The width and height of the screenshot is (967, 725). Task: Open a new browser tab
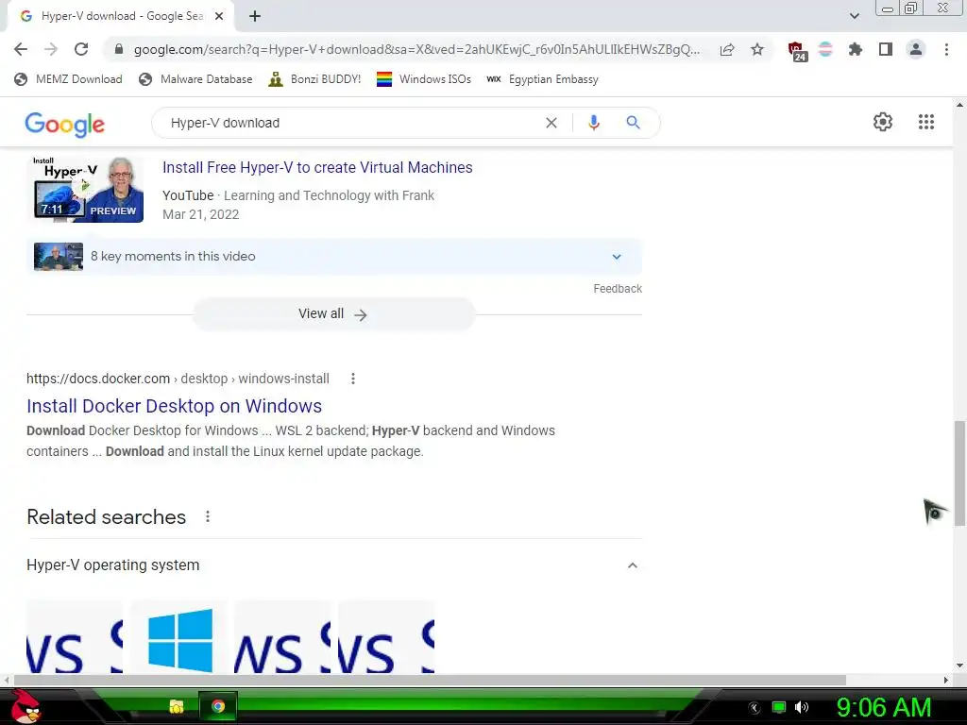pos(255,16)
